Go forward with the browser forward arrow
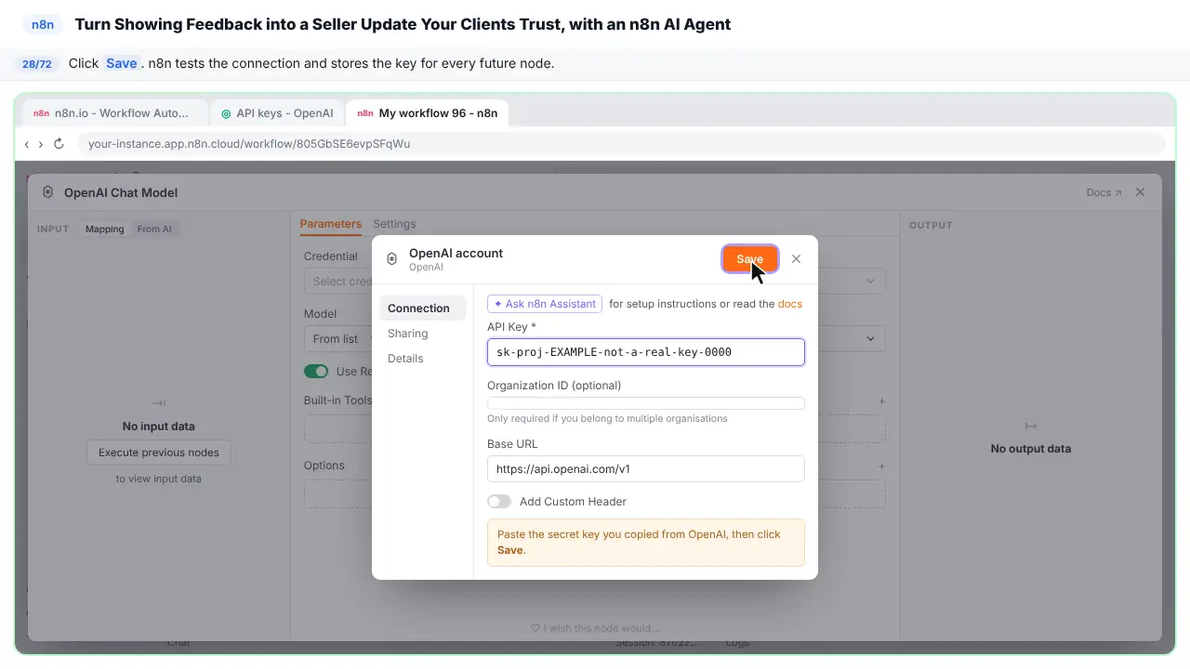This screenshot has width=1190, height=669. click(x=41, y=144)
